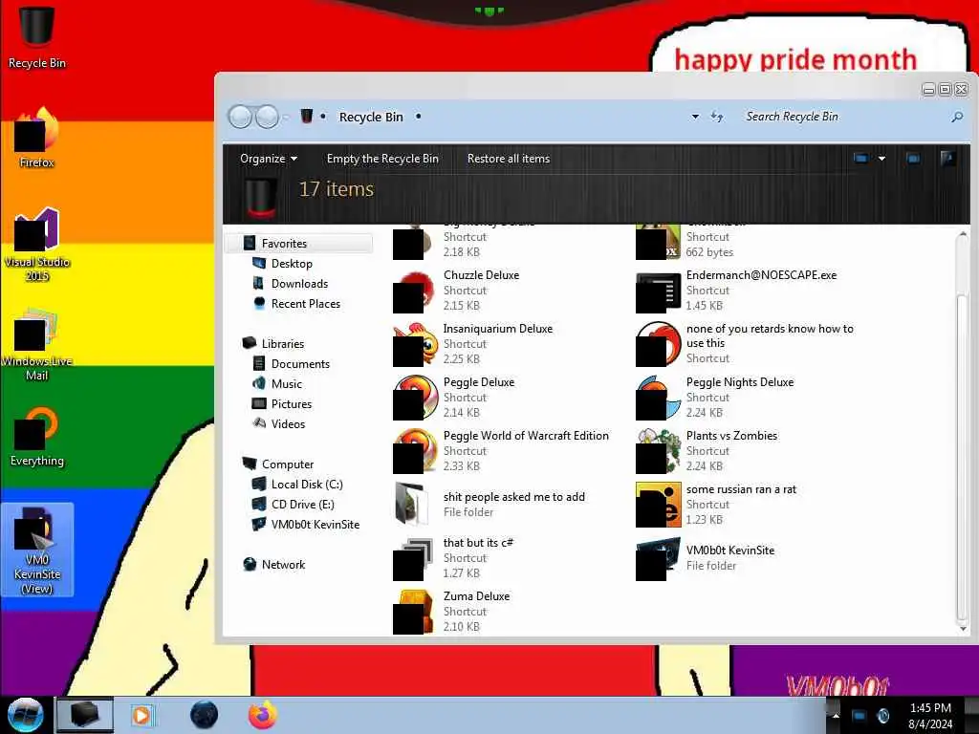This screenshot has width=979, height=734.
Task: Select Plants vs Zombies shortcut icon
Action: (658, 451)
